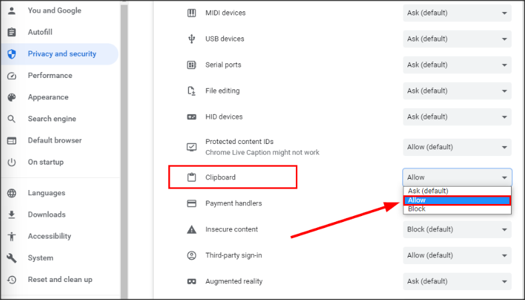Click the System wrench icon

(x=11, y=258)
